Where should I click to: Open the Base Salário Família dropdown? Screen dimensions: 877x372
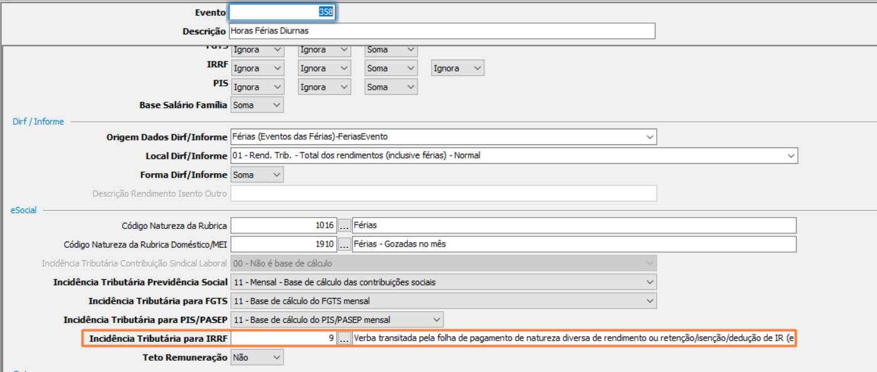coord(257,105)
